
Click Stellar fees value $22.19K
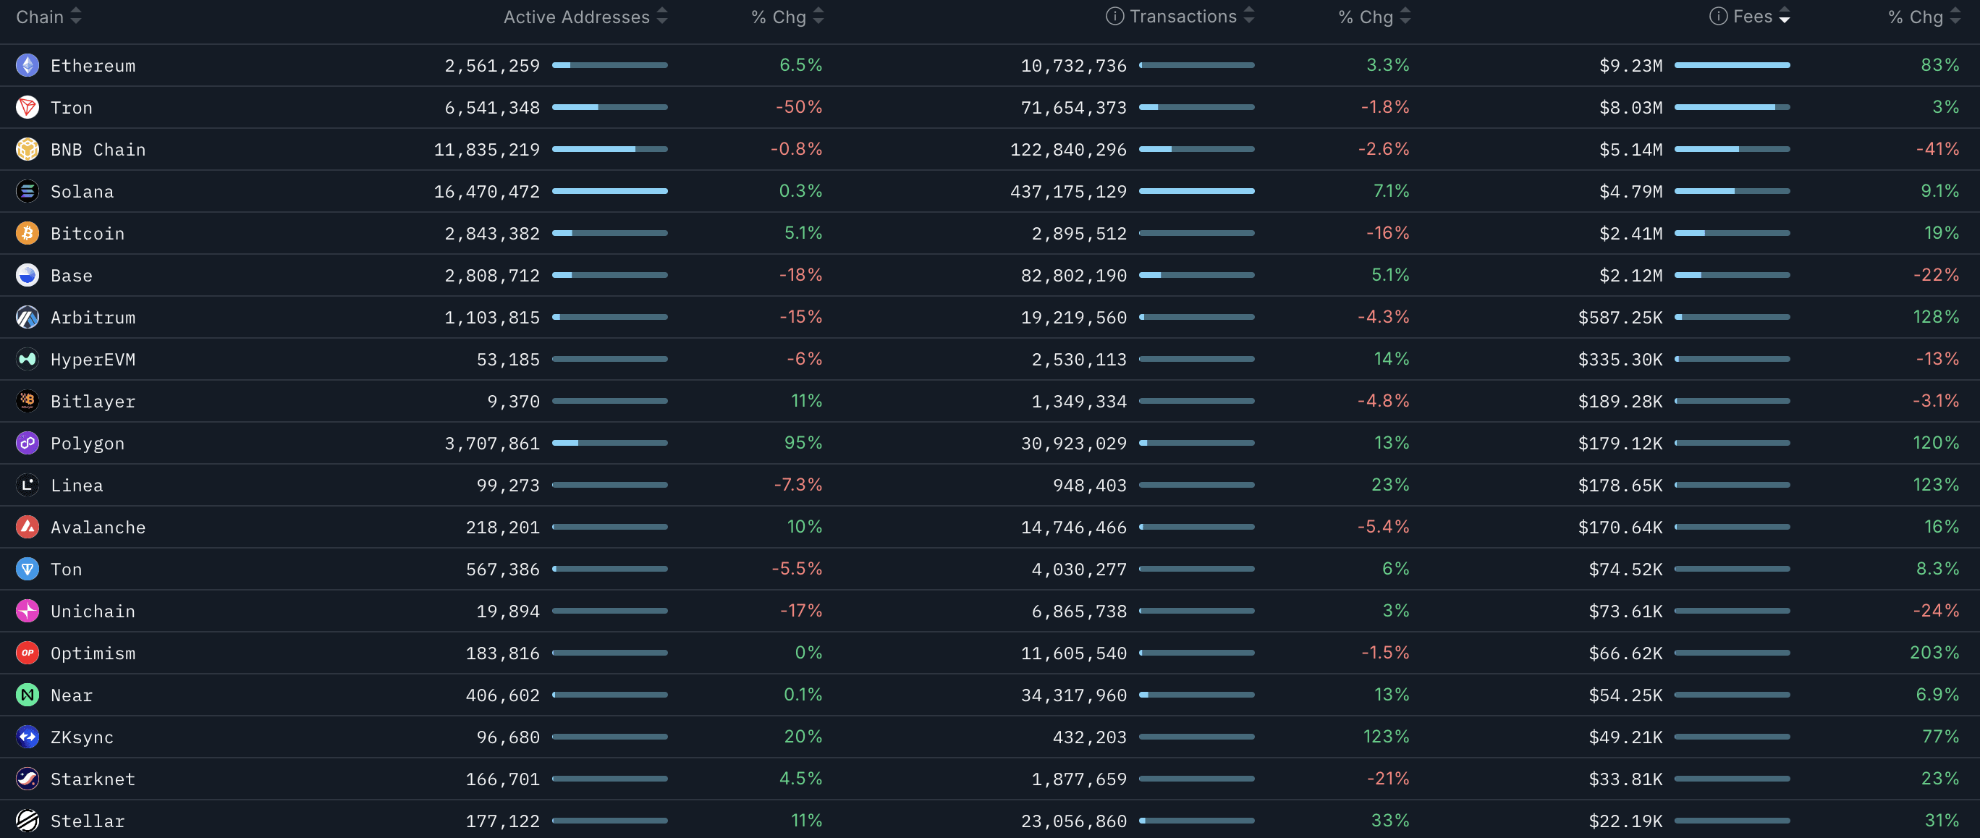pos(1625,821)
